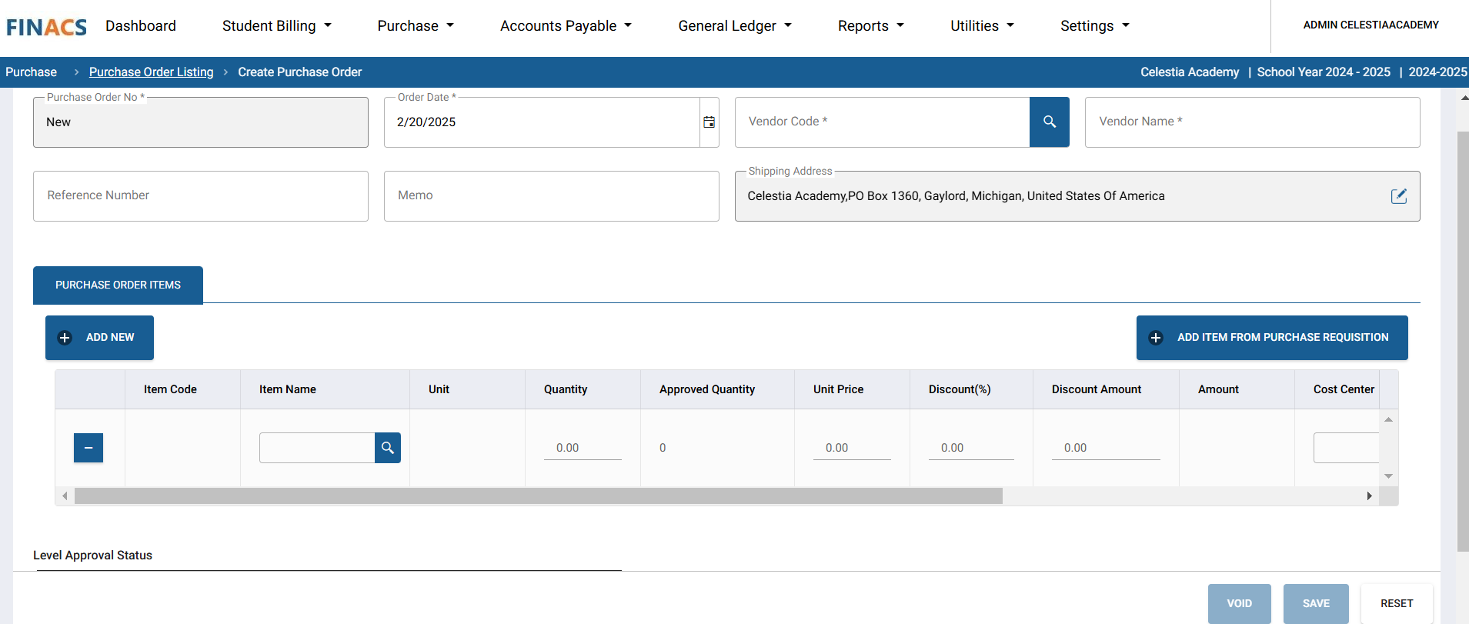Search for a Vendor Code

[x=1049, y=122]
